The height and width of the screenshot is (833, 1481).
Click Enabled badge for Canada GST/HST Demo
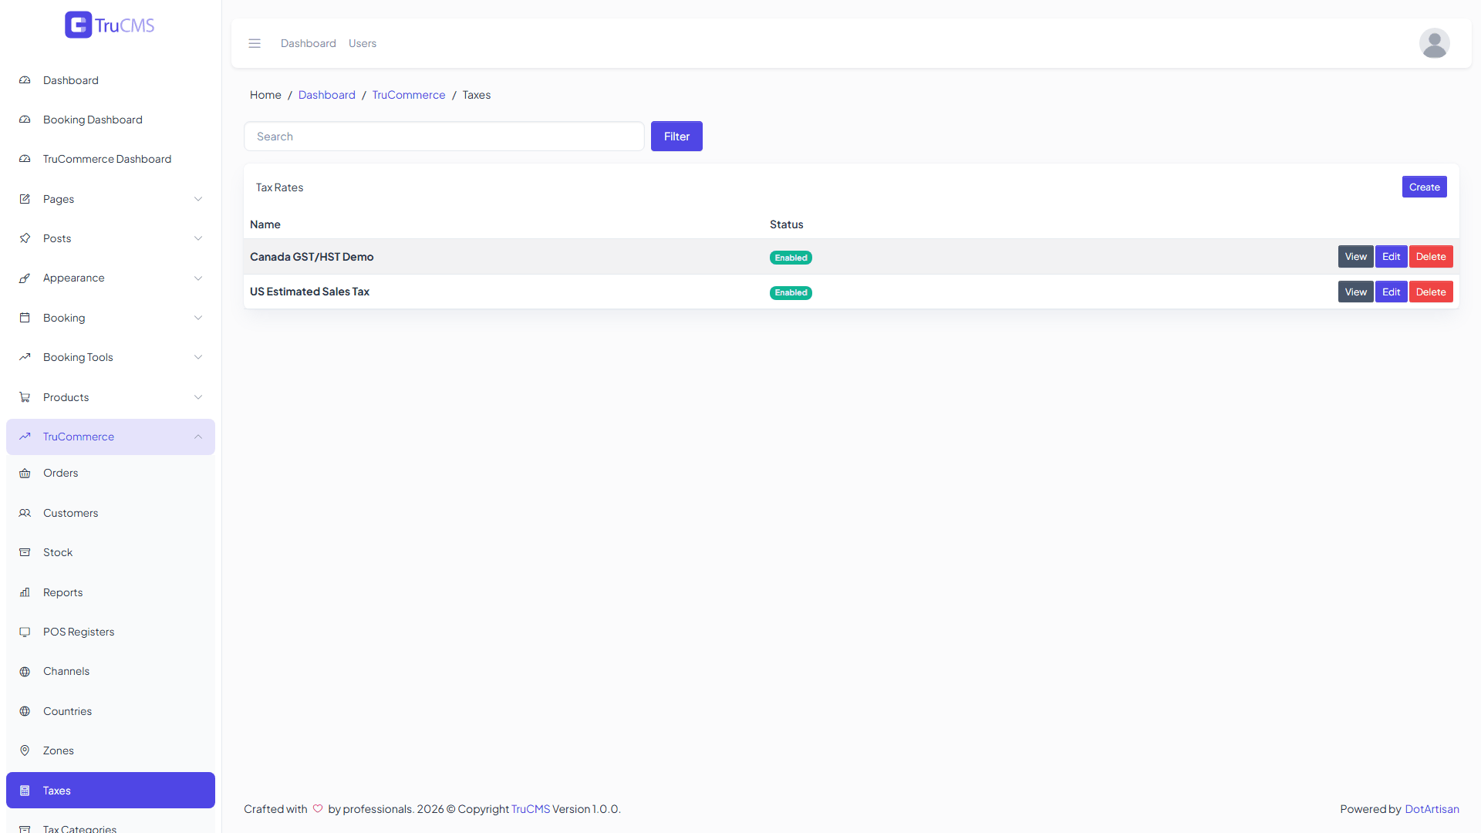tap(791, 258)
